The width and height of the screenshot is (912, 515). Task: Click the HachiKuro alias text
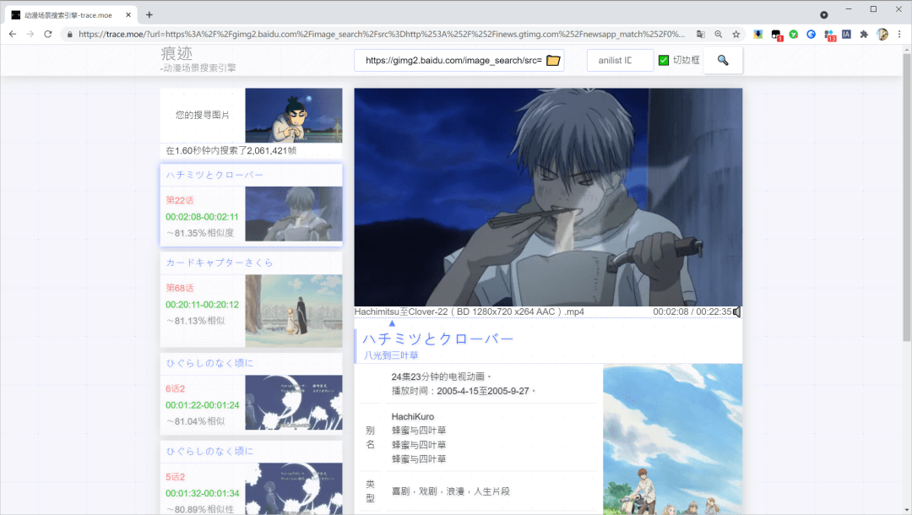413,417
